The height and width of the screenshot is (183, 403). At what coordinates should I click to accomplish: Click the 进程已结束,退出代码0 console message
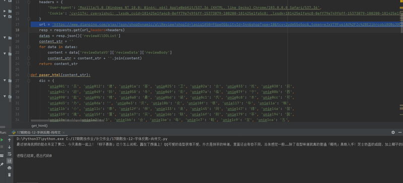click(x=34, y=155)
